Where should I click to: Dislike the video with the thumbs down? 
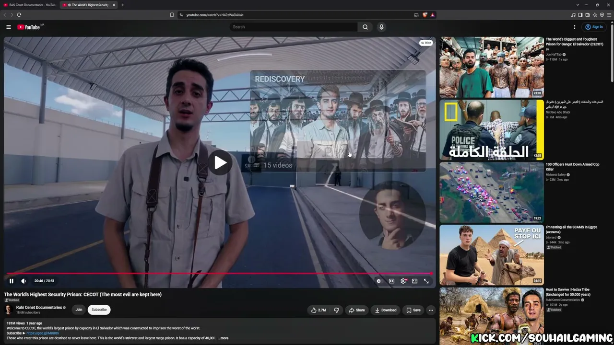click(336, 310)
